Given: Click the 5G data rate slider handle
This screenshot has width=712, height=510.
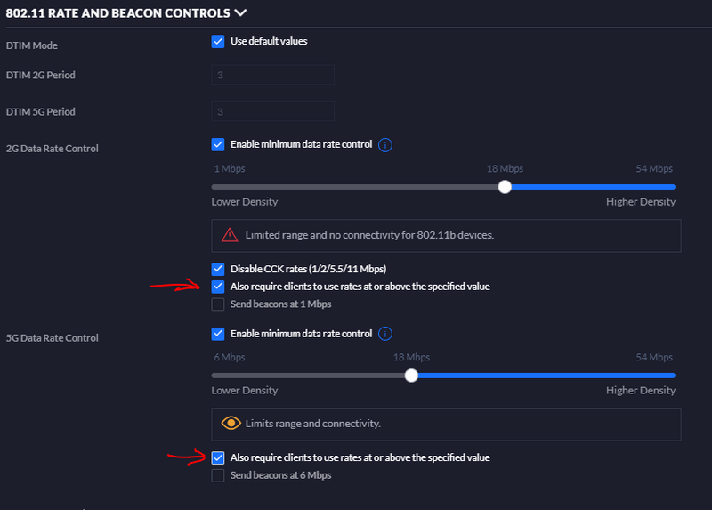Looking at the screenshot, I should click(411, 376).
